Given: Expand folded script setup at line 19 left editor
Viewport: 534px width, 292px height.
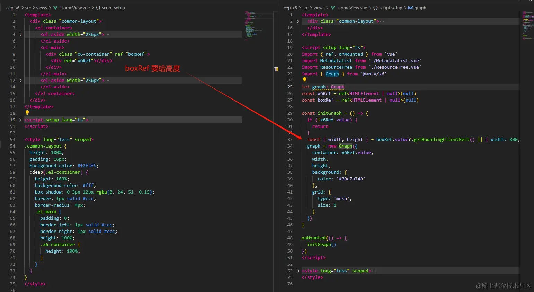Looking at the screenshot, I should [x=20, y=120].
